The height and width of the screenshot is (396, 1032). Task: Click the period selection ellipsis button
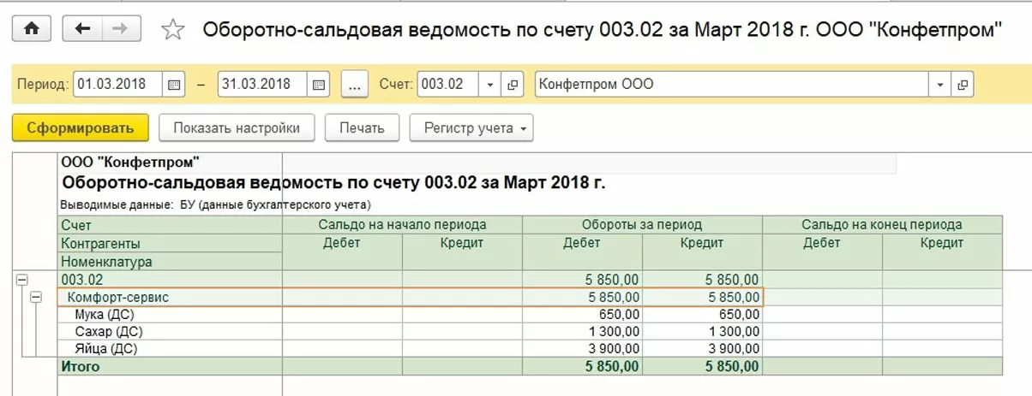click(x=355, y=85)
